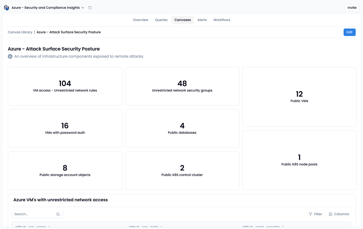This screenshot has height=229, width=363.
Task: Click the author avatar icon by description
Action: click(x=10, y=56)
